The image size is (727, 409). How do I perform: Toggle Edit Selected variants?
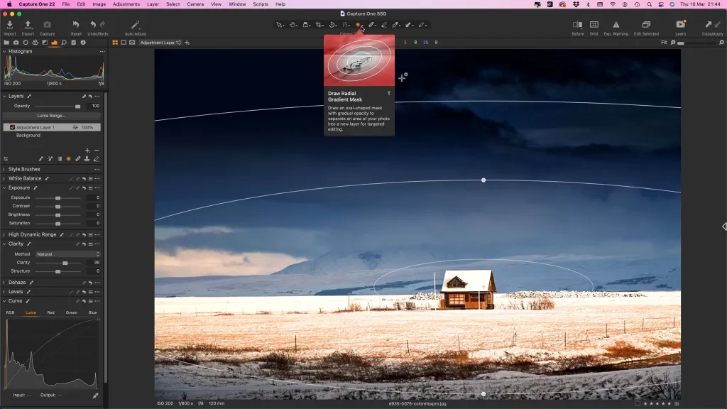point(646,26)
